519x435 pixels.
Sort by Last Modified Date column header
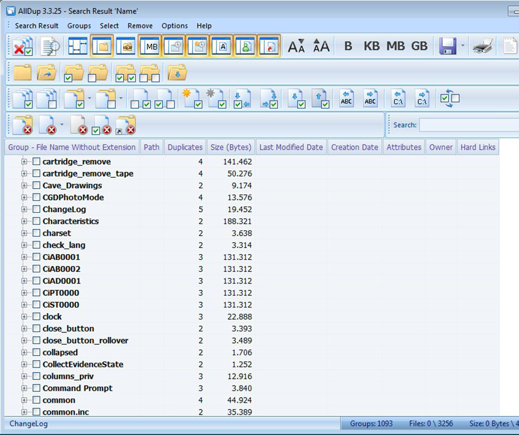[x=291, y=147]
